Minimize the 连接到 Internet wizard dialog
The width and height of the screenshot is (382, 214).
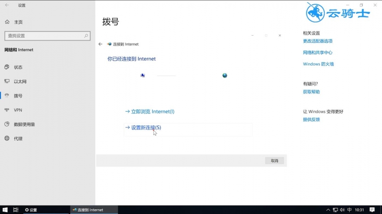coord(253,35)
